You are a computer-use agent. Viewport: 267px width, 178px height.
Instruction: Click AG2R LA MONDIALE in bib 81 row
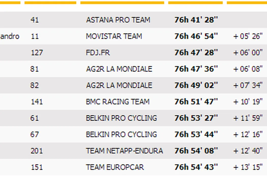coord(119,69)
